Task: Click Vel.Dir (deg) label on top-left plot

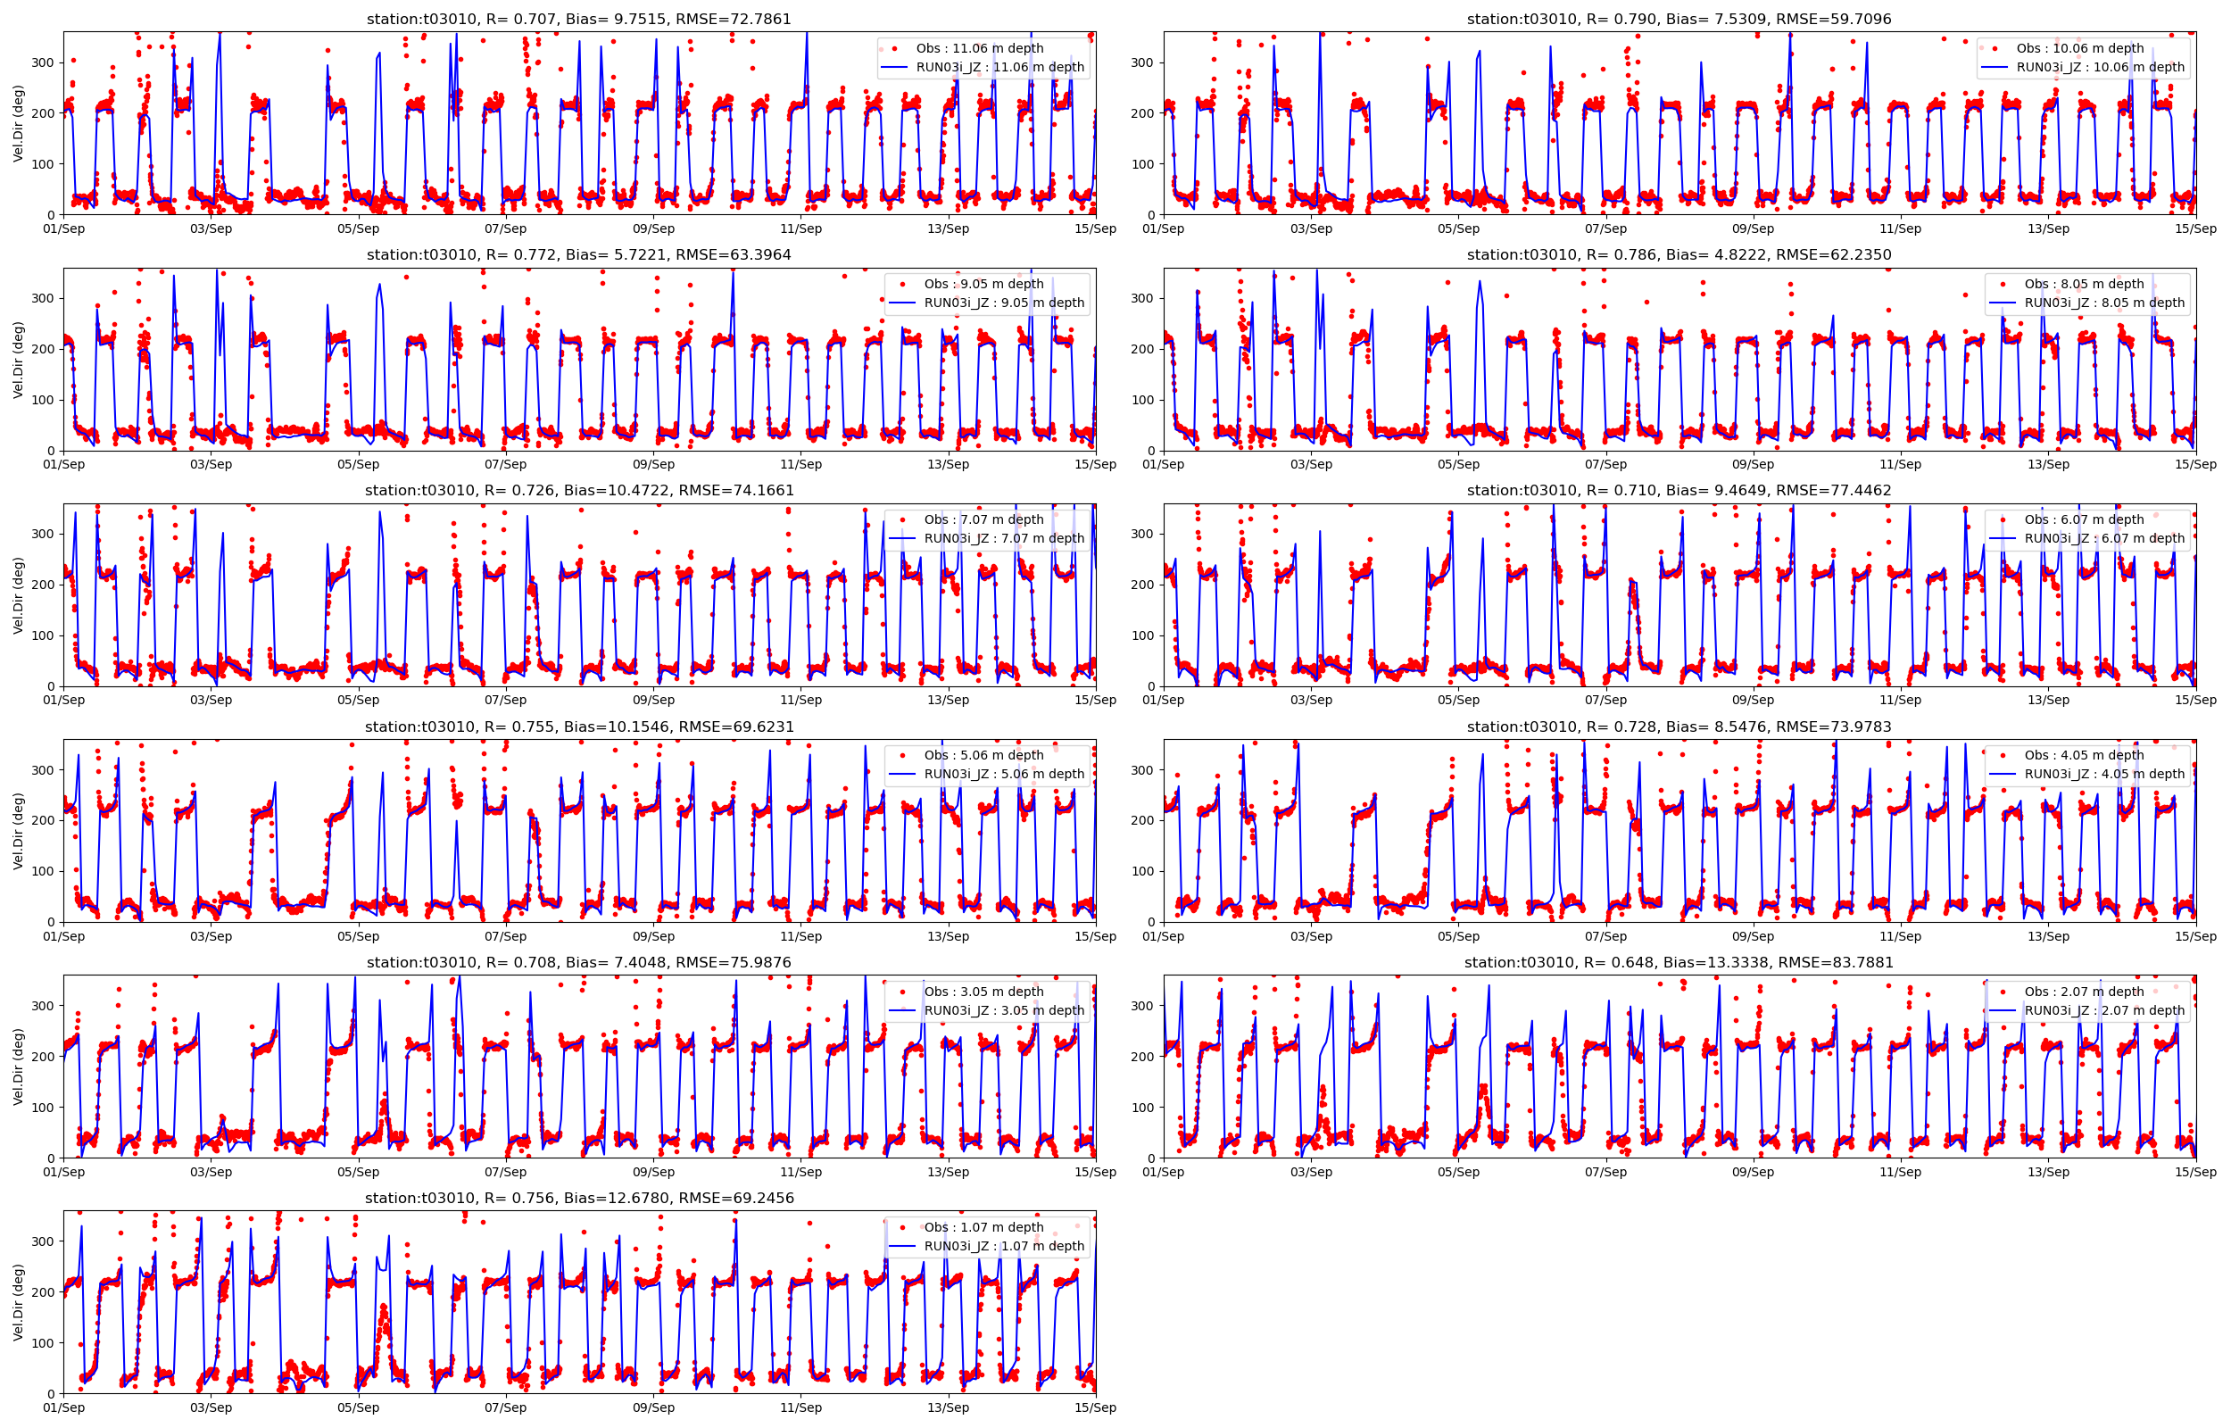Action: [19, 123]
